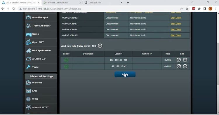Open the Chrome three-dot menu

[x=216, y=9]
